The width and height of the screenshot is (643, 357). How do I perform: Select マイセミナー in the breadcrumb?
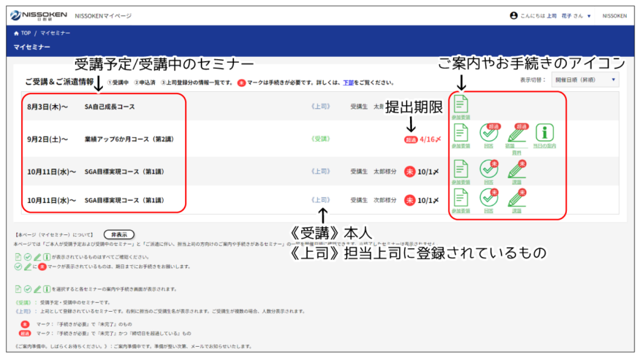coord(56,33)
